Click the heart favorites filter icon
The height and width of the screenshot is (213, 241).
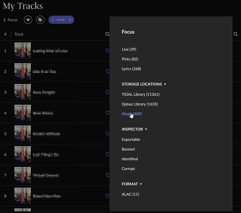[28, 20]
